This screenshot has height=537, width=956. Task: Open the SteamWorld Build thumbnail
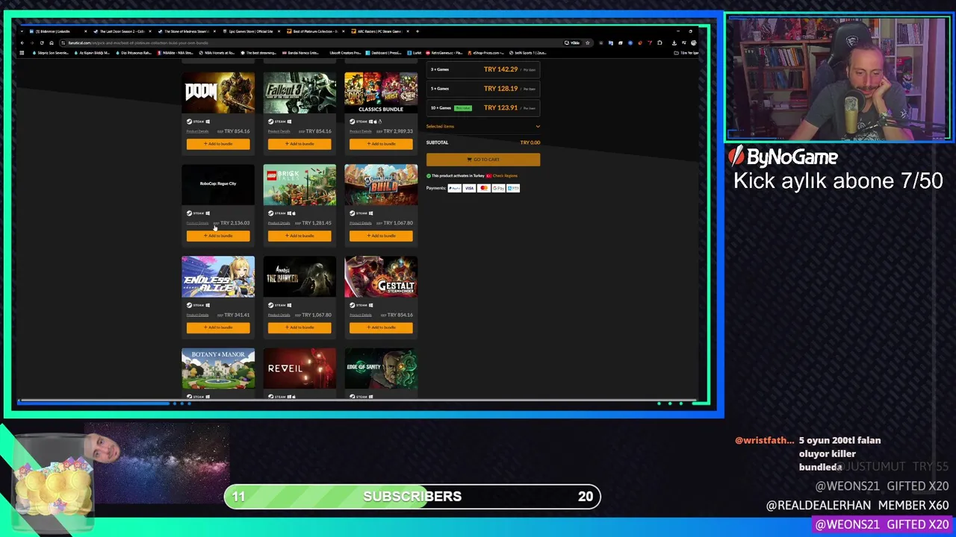[x=381, y=184]
